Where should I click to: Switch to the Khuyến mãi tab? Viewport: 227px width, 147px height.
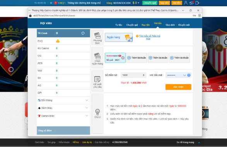point(184,25)
